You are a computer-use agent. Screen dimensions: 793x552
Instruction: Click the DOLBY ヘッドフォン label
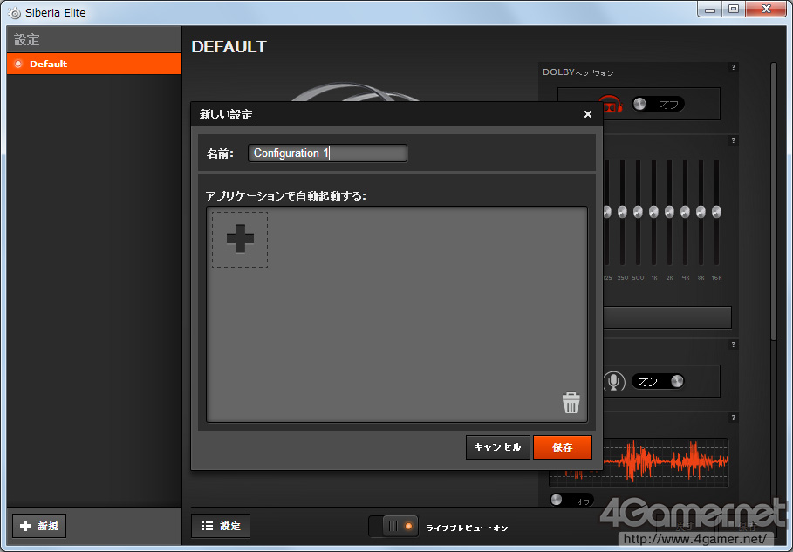[578, 72]
